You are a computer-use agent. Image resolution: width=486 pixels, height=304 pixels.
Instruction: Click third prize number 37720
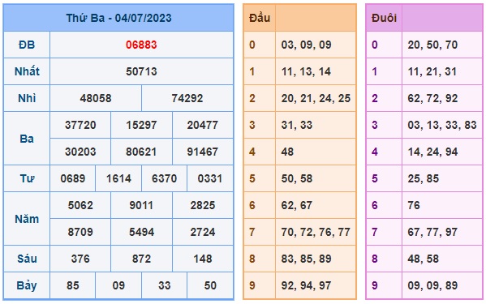point(80,125)
